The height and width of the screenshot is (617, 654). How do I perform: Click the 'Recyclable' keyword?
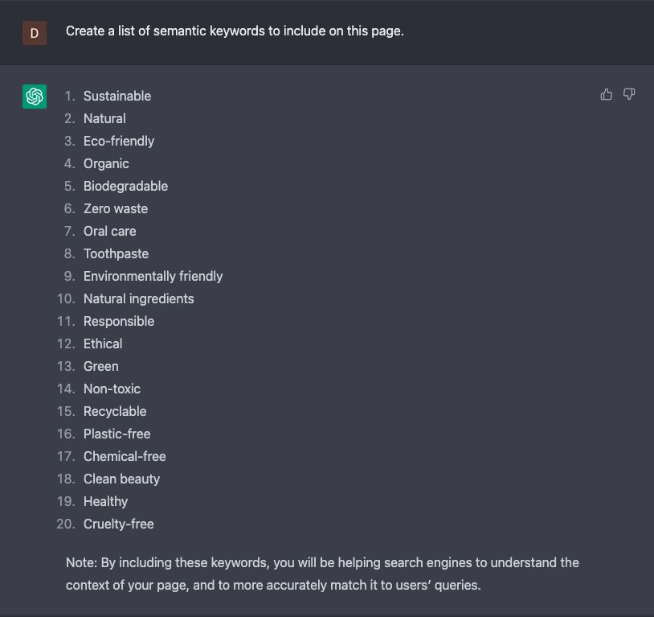[115, 412]
